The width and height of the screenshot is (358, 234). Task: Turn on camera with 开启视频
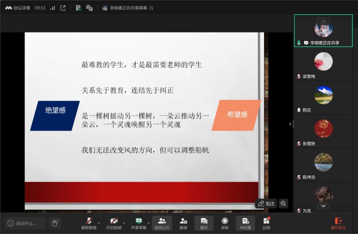point(114,223)
